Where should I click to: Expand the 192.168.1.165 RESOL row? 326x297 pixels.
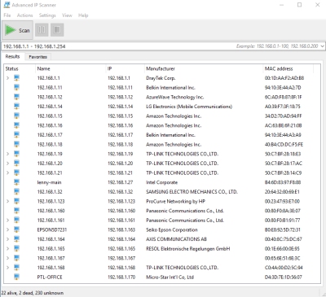click(7, 248)
